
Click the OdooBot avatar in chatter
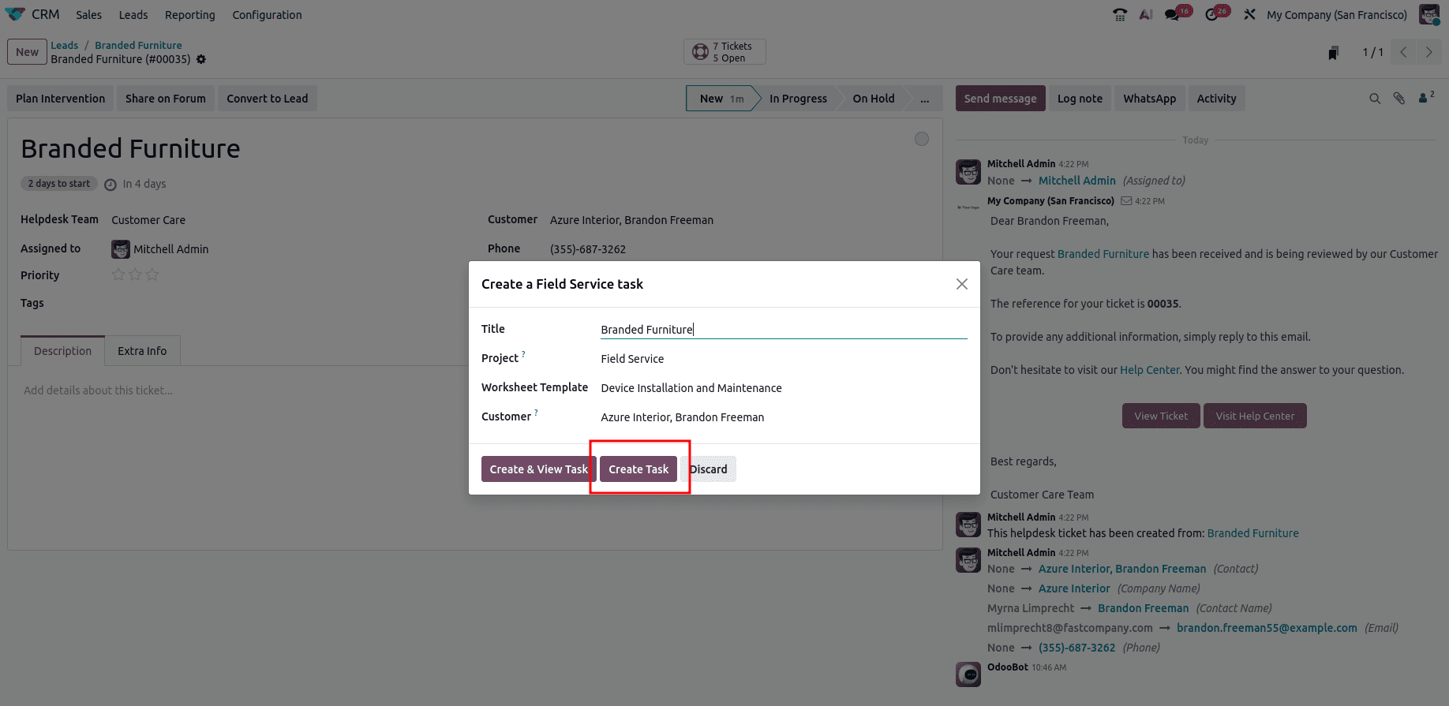tap(968, 674)
